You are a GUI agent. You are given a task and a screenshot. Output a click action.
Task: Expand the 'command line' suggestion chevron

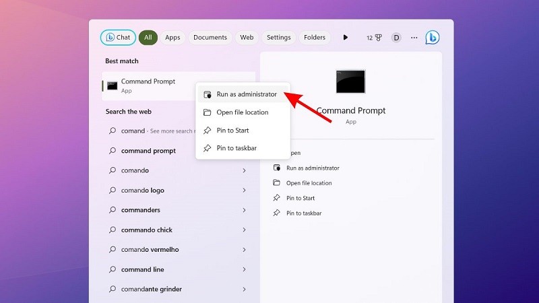(x=244, y=269)
